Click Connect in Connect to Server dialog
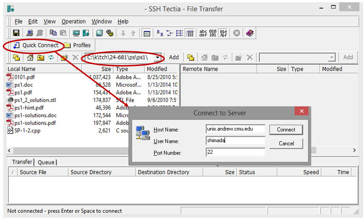Screen dimensions: 364x220 [286, 130]
